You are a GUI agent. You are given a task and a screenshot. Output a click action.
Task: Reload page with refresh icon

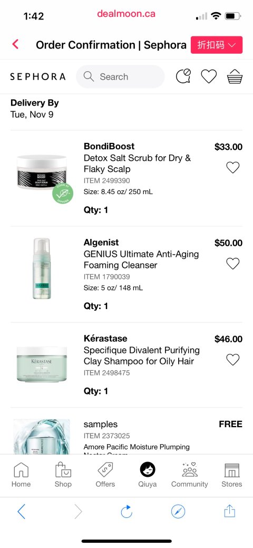click(x=126, y=512)
